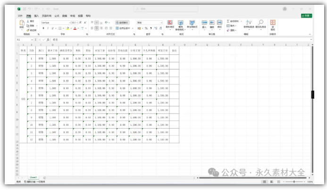The width and height of the screenshot is (327, 190).
Task: Click the green 共享 share button
Action: (306, 16)
